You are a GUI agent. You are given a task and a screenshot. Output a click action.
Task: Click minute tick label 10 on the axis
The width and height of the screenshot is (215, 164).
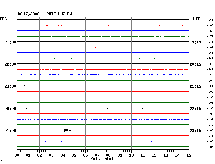131,155
